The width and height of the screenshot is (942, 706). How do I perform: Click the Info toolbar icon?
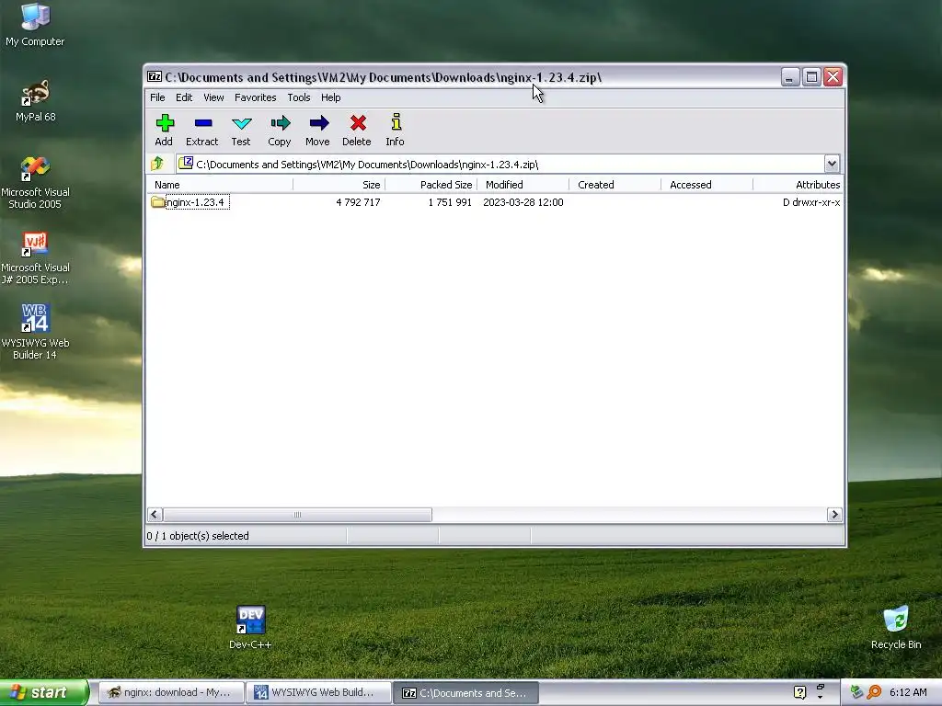(x=396, y=122)
